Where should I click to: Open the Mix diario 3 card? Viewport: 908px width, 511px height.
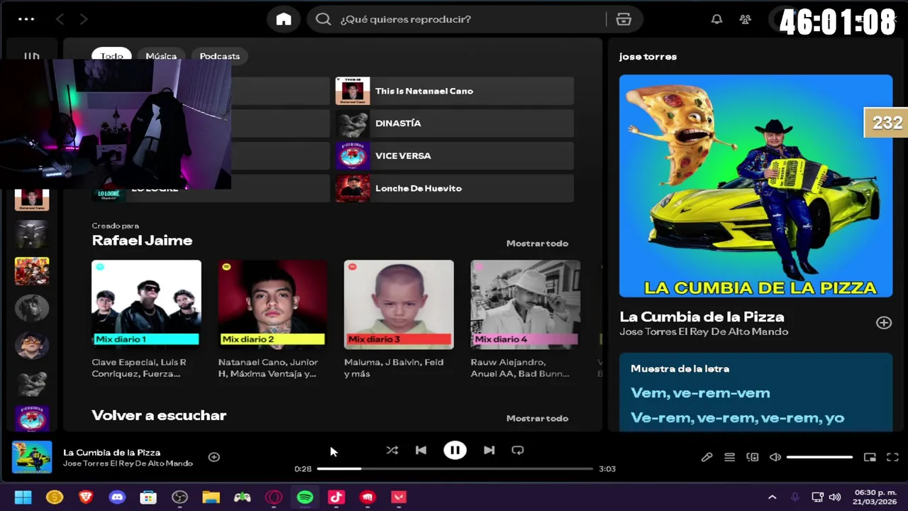pos(399,319)
